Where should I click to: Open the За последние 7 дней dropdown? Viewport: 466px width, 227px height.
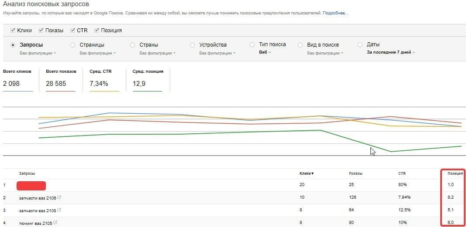(x=391, y=52)
